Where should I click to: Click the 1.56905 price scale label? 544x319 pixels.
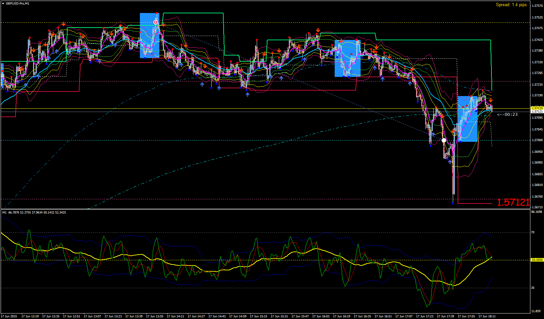point(538,163)
